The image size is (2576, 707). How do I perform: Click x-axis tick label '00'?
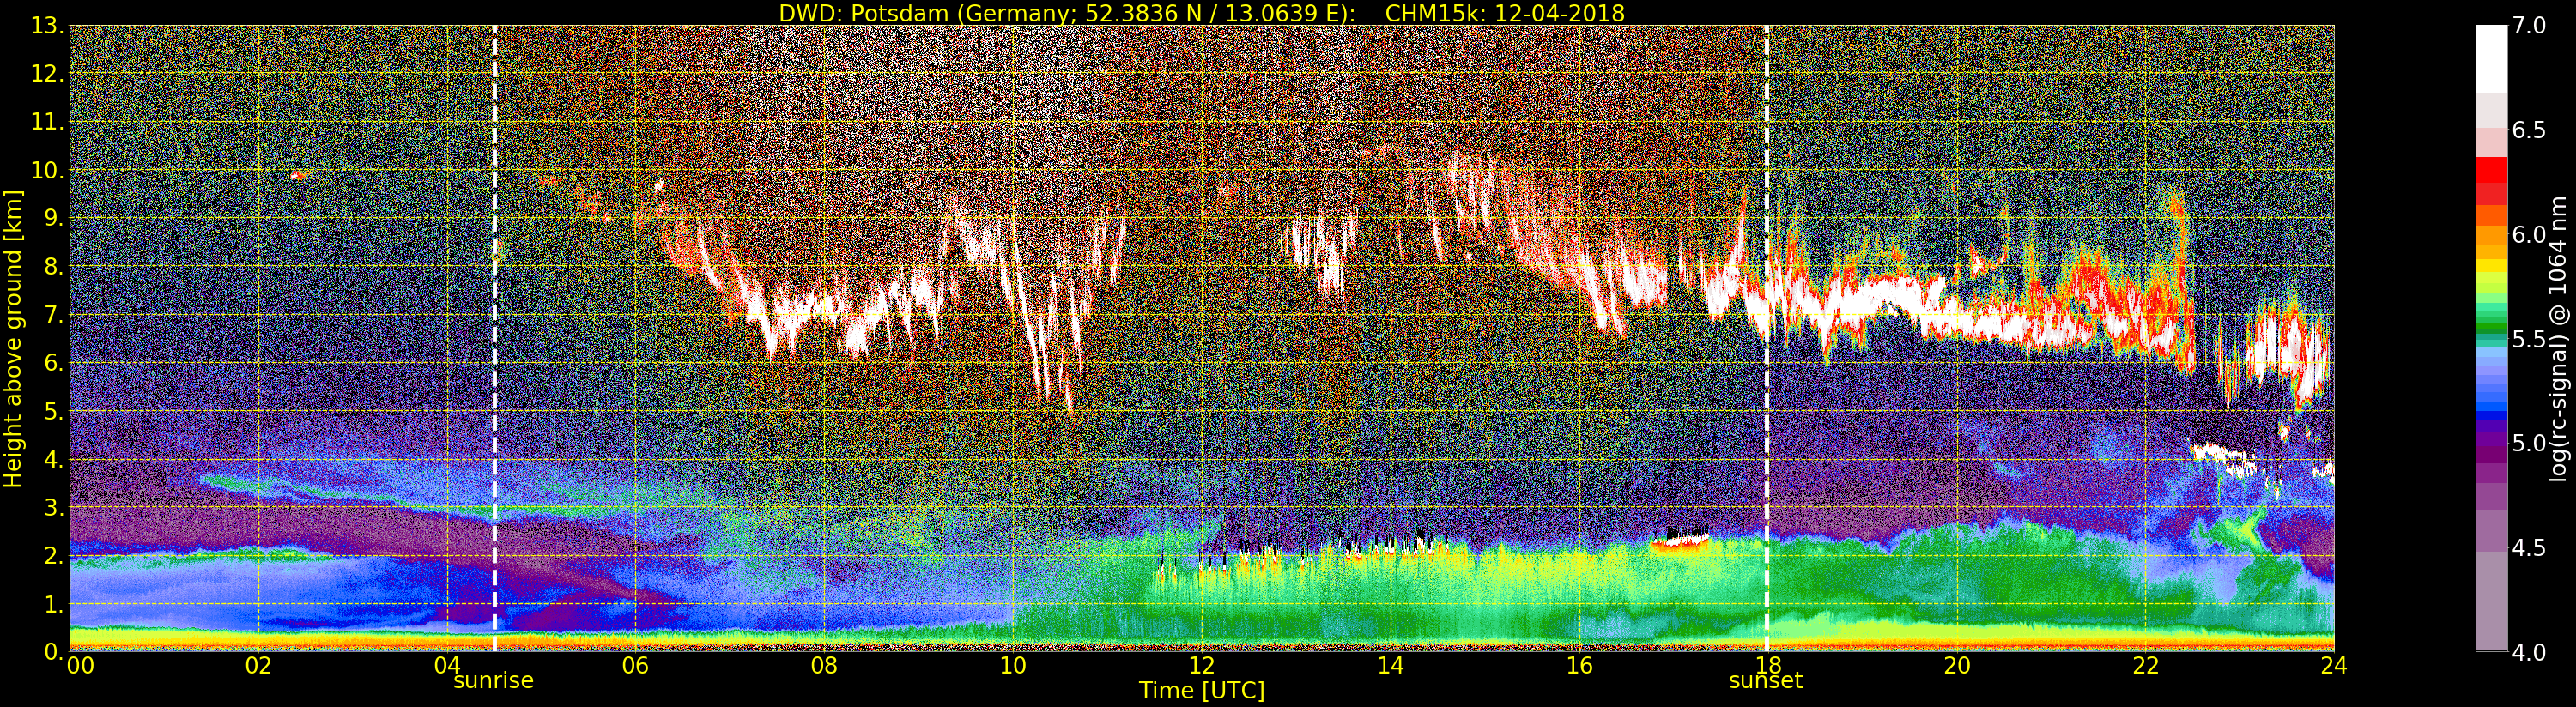click(80, 666)
